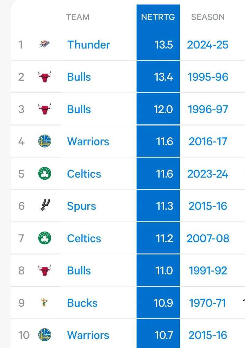This screenshot has width=245, height=348.
Task: Click the Thunder team logo
Action: click(x=45, y=44)
